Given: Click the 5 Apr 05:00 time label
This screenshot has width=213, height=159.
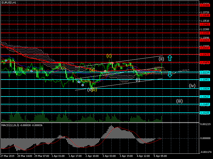Looking at the screenshot, I should [160, 156].
